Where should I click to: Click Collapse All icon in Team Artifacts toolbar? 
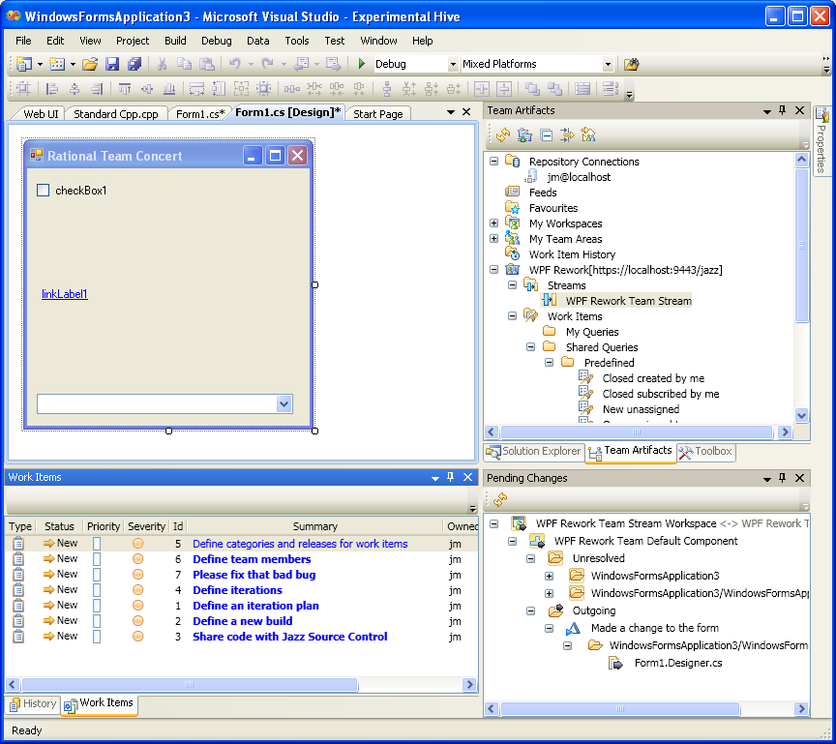point(546,135)
